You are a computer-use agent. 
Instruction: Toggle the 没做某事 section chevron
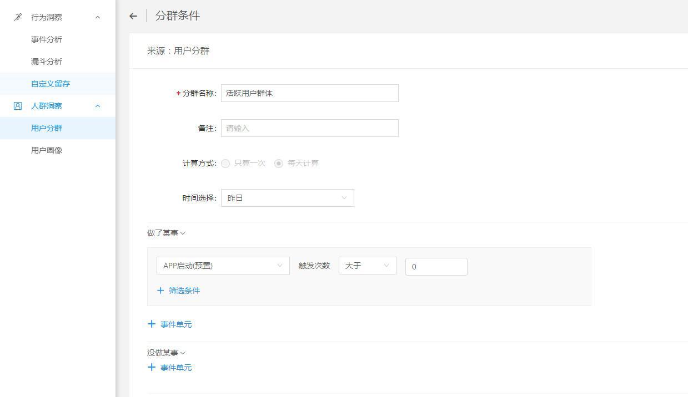pyautogui.click(x=183, y=353)
